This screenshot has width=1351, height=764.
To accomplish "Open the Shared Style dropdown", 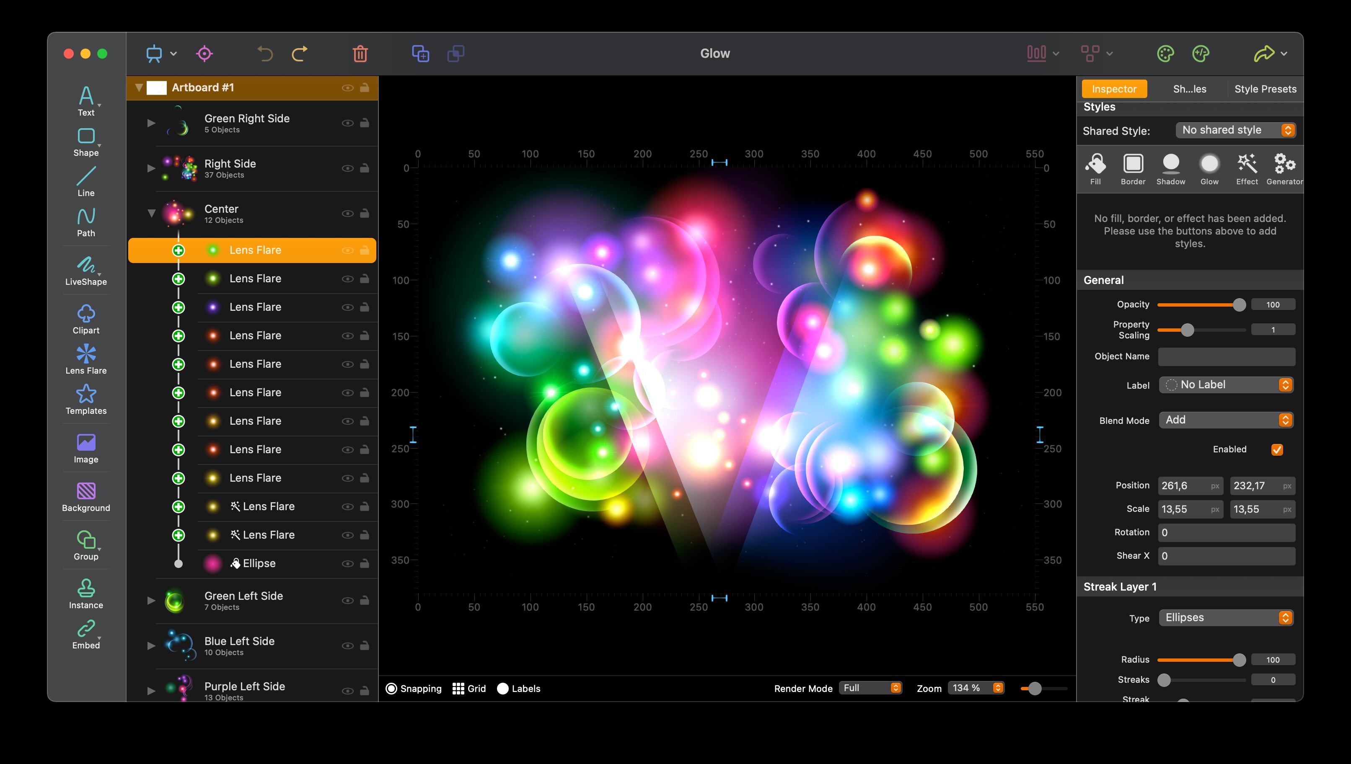I will coord(1235,130).
